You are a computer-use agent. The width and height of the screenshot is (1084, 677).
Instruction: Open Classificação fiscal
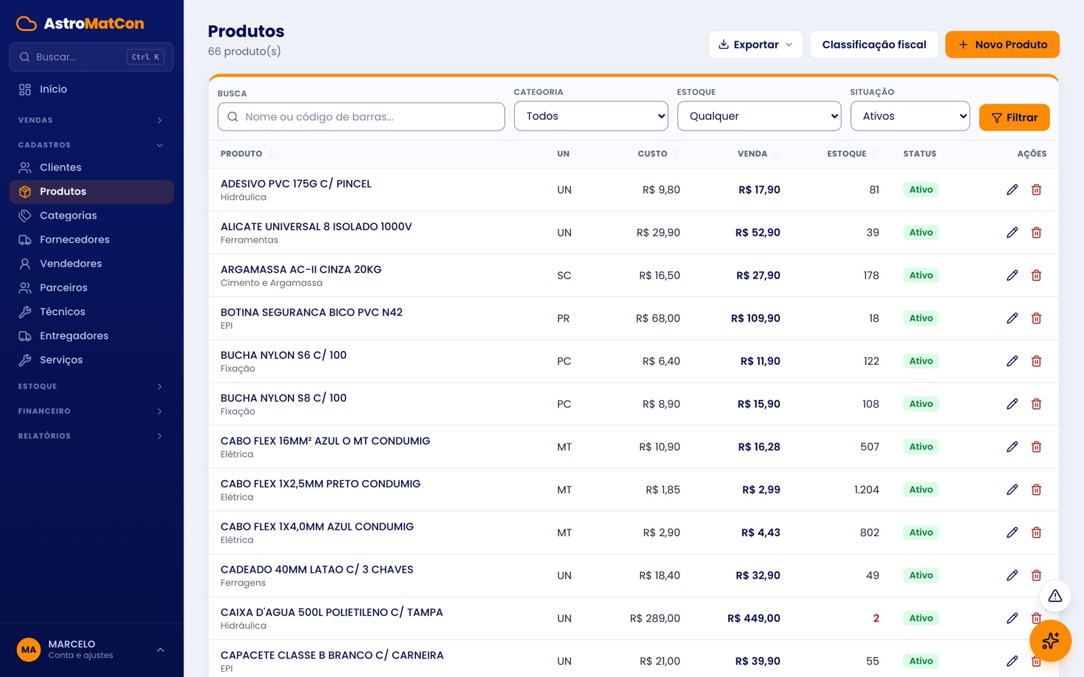[x=874, y=45]
